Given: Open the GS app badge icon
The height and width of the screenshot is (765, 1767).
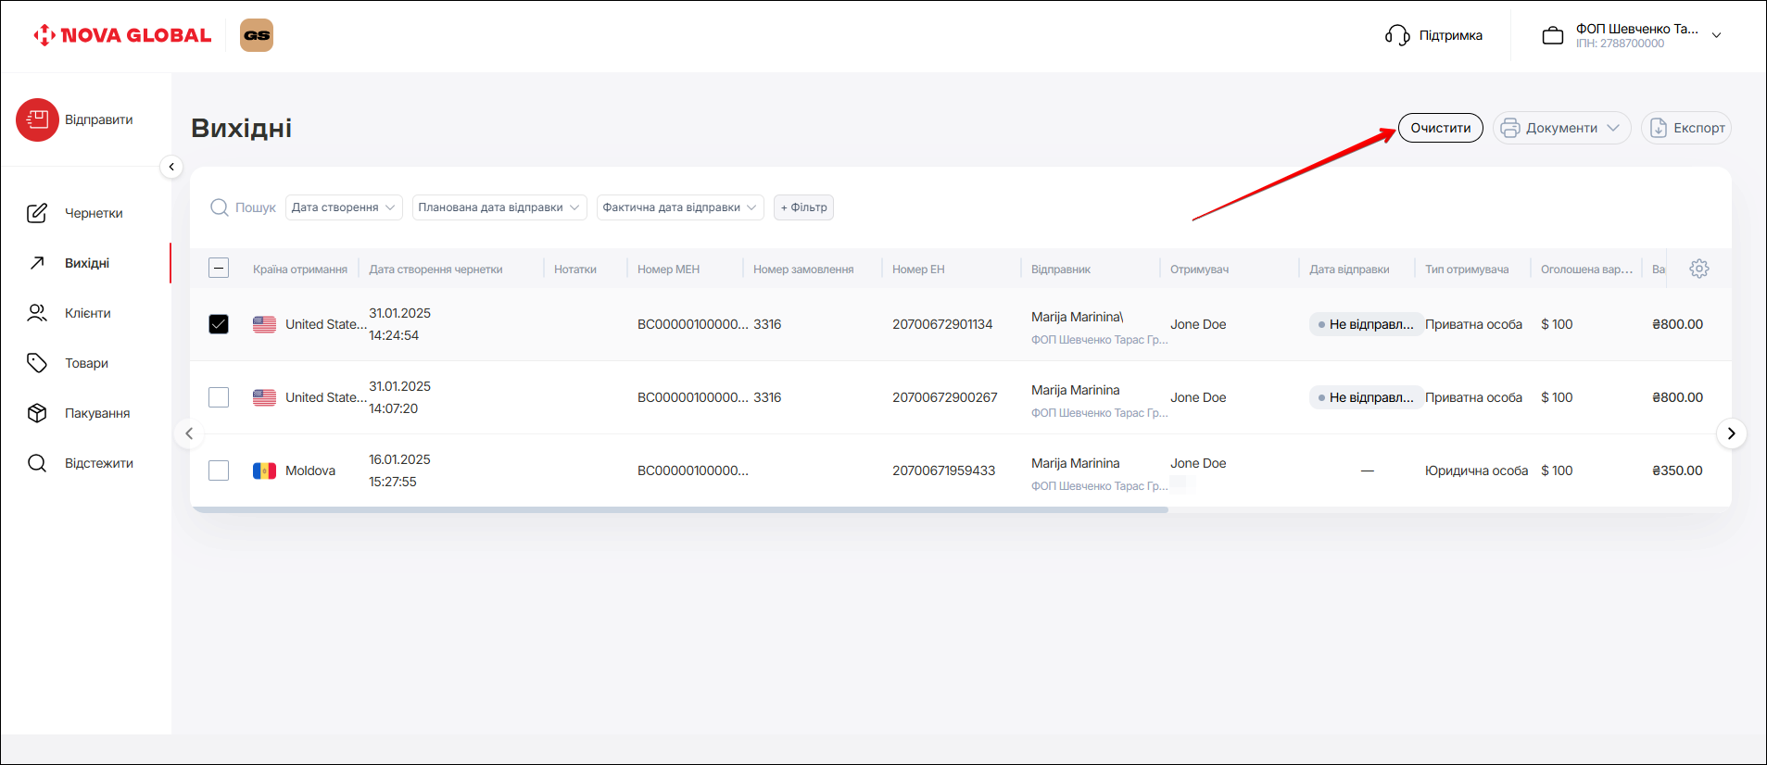Looking at the screenshot, I should [x=257, y=35].
